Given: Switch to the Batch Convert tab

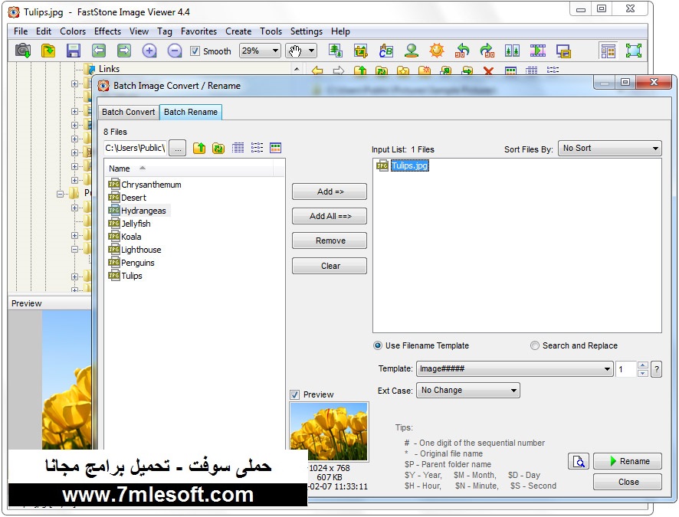Looking at the screenshot, I should (x=128, y=112).
